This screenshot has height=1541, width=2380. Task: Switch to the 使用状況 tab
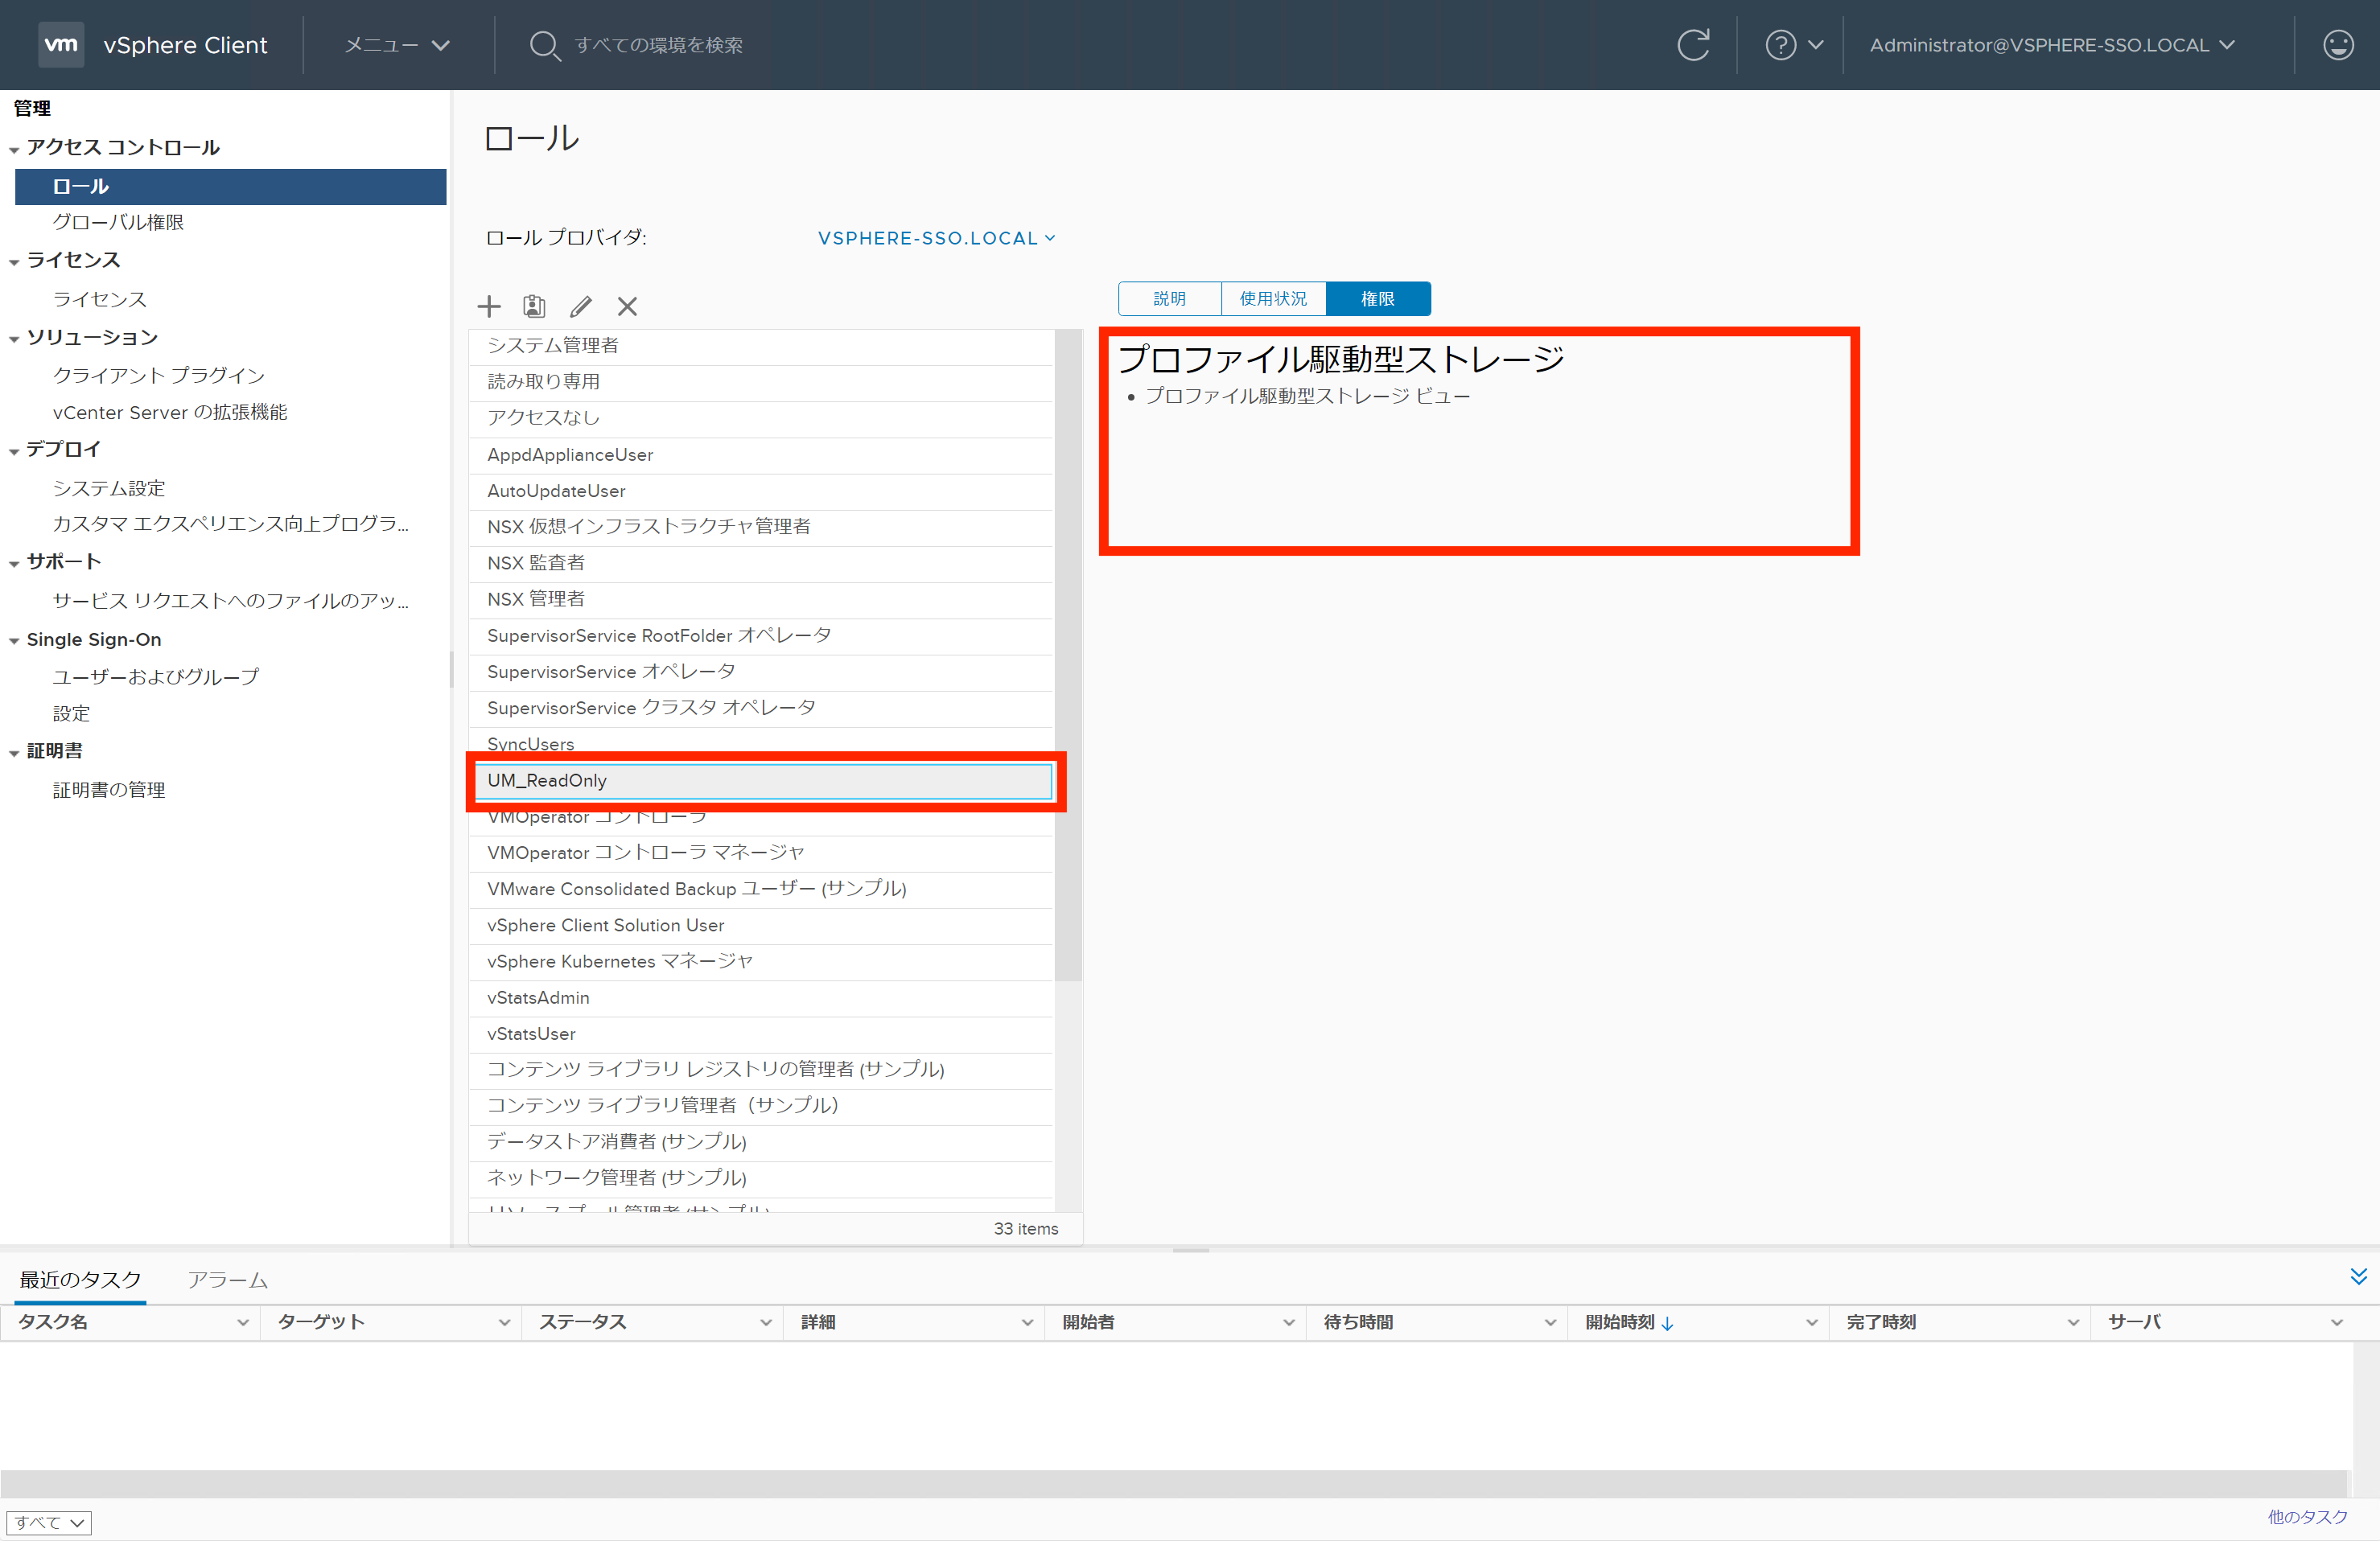(x=1273, y=299)
